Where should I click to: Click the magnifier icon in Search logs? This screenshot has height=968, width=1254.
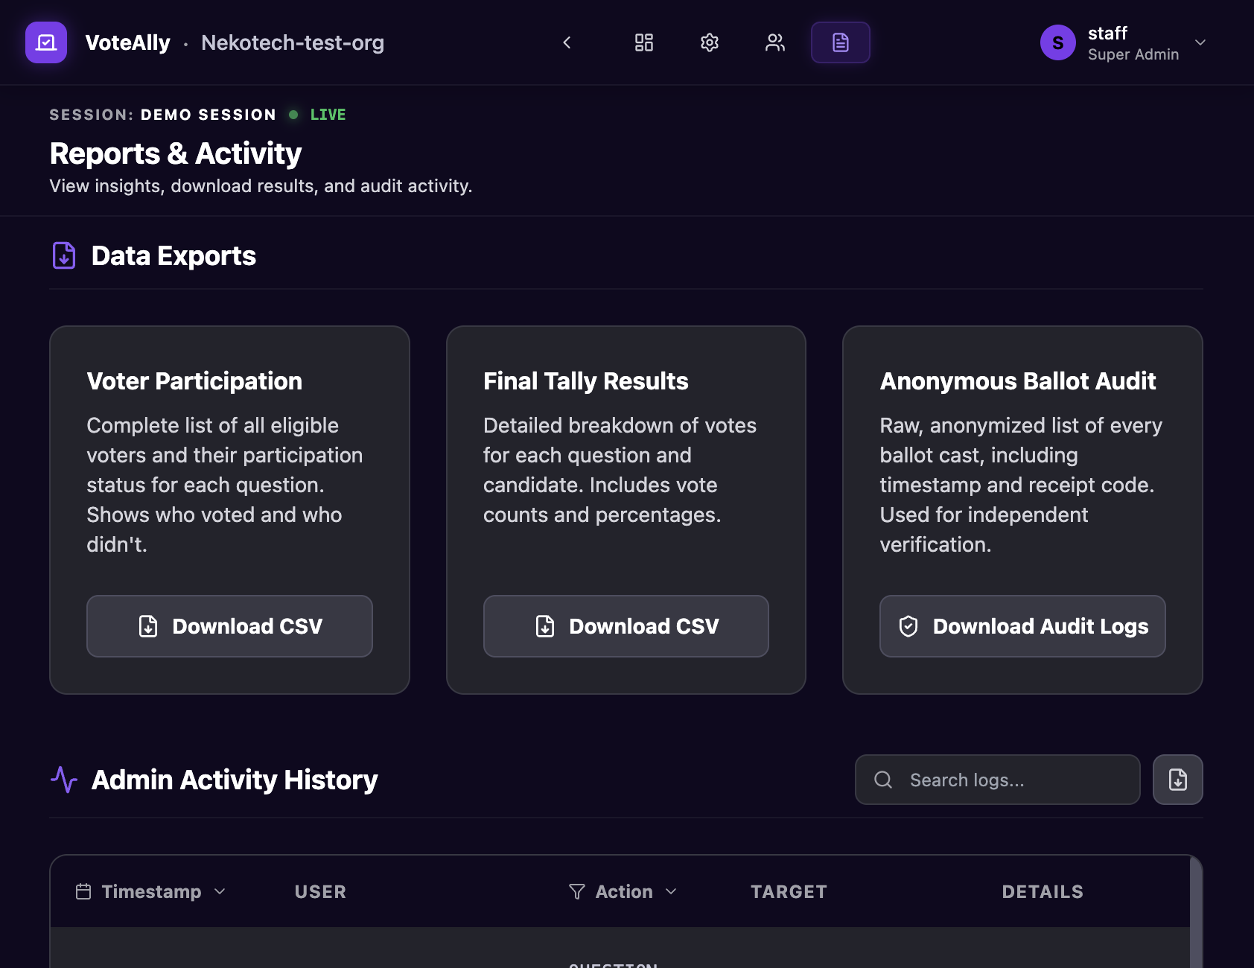883,780
